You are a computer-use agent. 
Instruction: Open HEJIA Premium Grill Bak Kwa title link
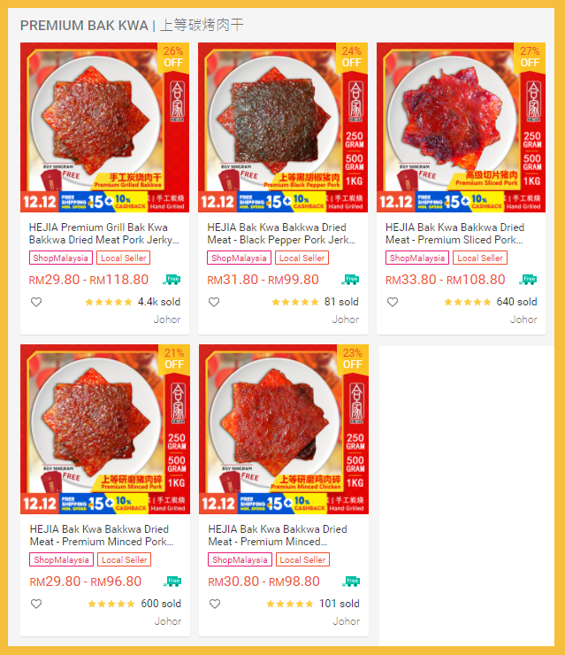point(104,234)
